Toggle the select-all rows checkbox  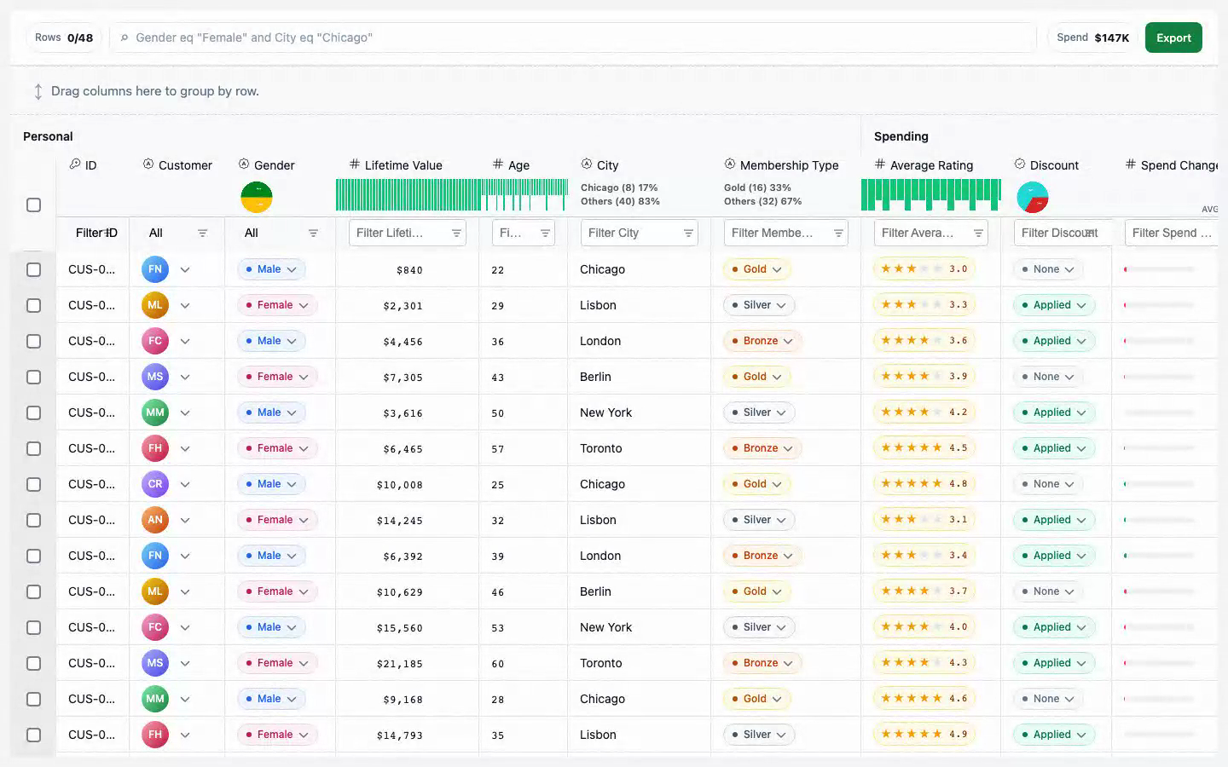[33, 205]
